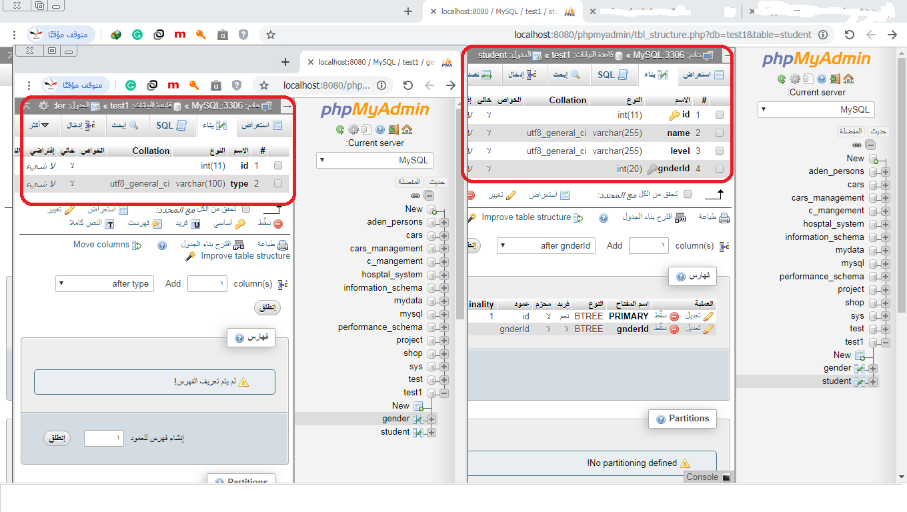907x512 pixels.
Task: Click the red drop icon for the gnderId index
Action: point(674,329)
